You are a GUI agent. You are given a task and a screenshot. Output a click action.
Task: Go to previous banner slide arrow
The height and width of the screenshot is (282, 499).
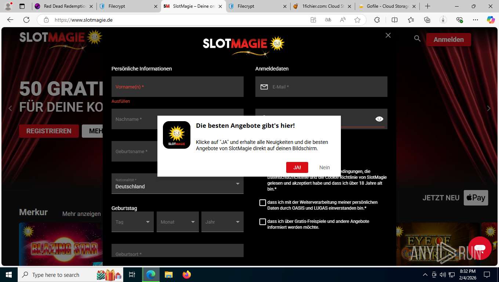10,108
